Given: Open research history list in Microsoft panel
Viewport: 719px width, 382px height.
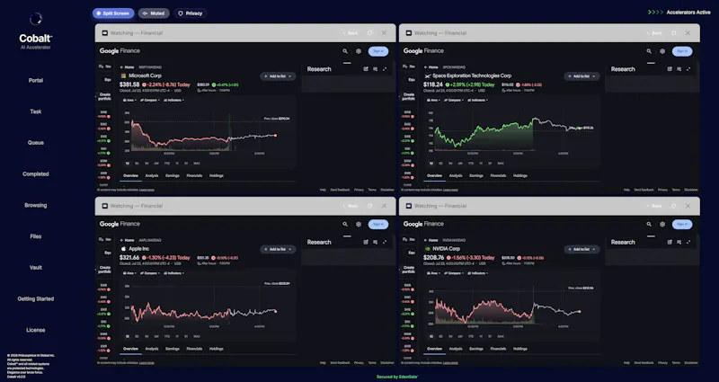Looking at the screenshot, I should click(375, 69).
